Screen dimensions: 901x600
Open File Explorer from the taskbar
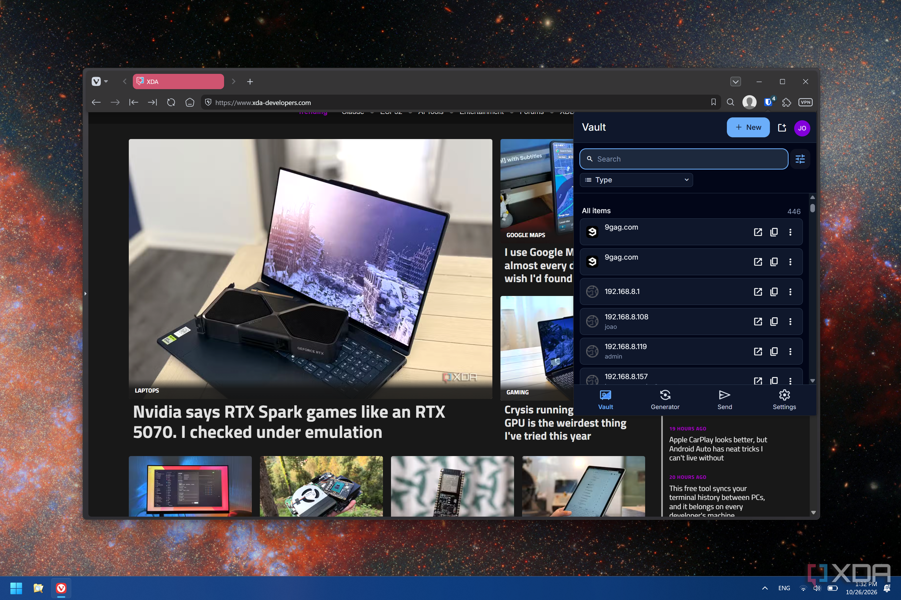click(38, 588)
